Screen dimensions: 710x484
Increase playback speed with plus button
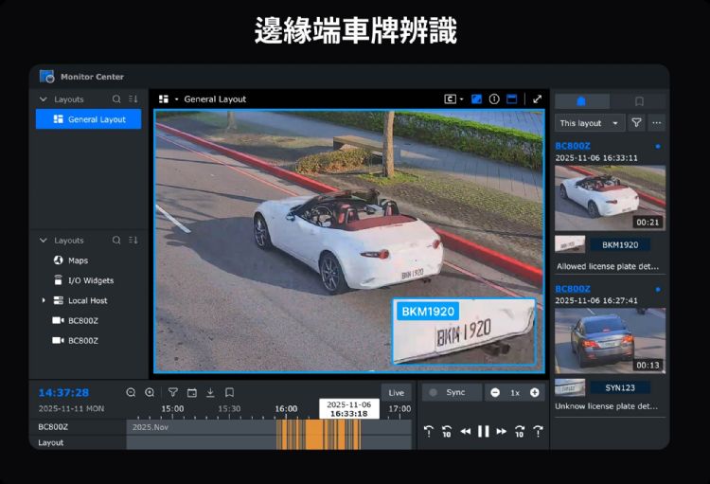tap(534, 392)
